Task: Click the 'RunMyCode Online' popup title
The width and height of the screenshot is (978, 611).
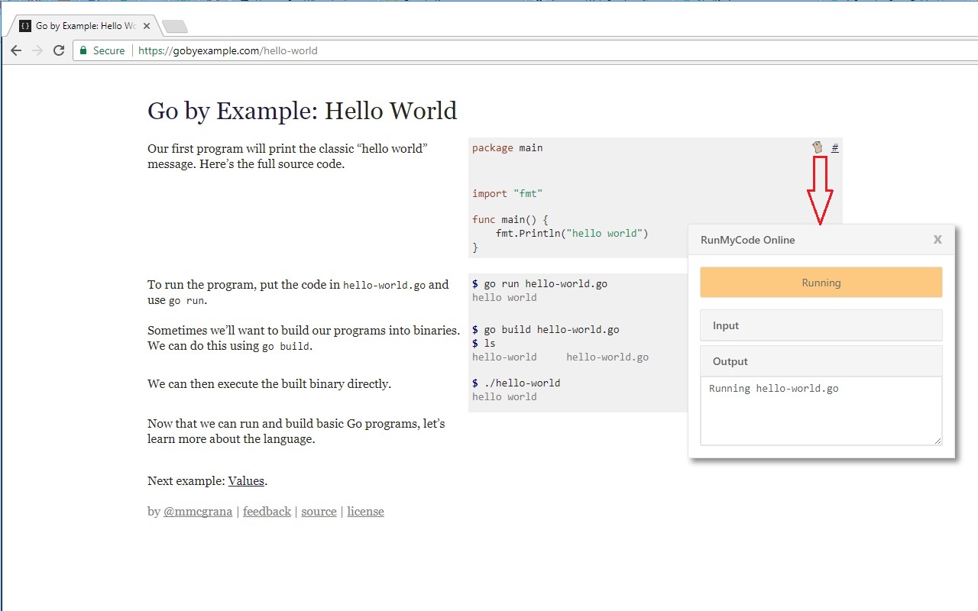Action: pos(747,240)
